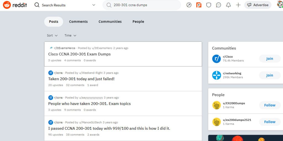
Task: Click '75.4k Members' text
Action: tap(233, 61)
